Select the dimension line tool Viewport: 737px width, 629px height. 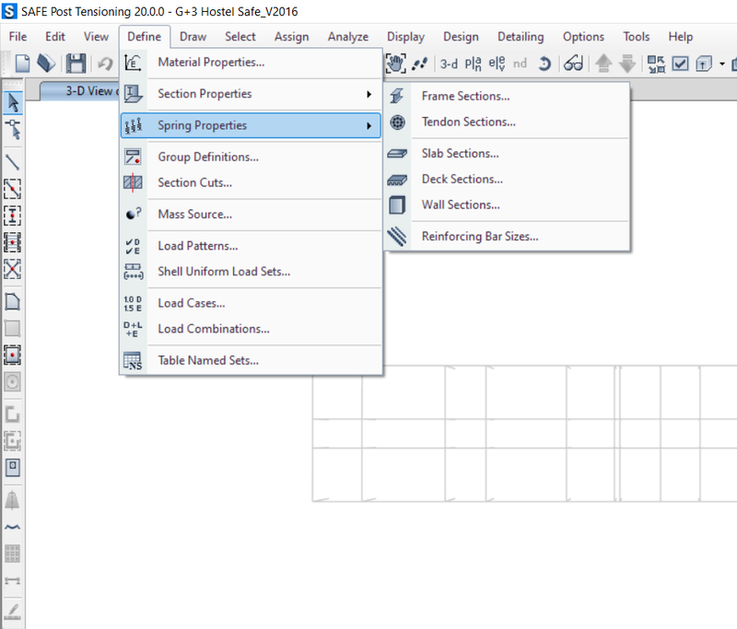[x=13, y=581]
